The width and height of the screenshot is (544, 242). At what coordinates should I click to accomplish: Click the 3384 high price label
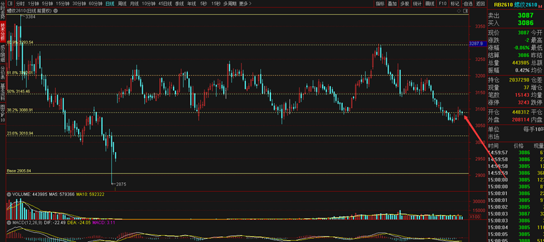click(30, 16)
